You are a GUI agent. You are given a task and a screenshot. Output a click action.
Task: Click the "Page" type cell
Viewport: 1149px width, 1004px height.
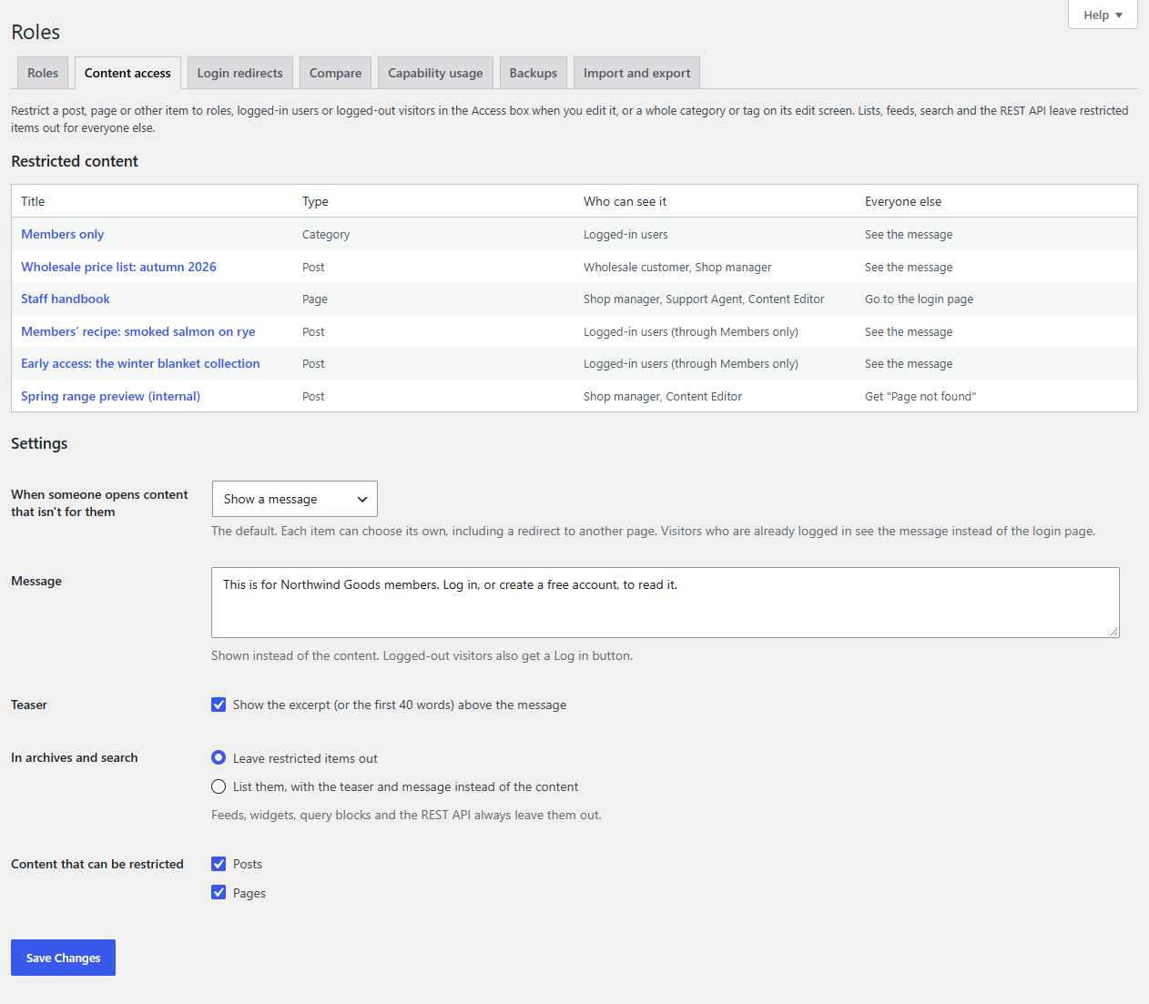pyautogui.click(x=315, y=299)
